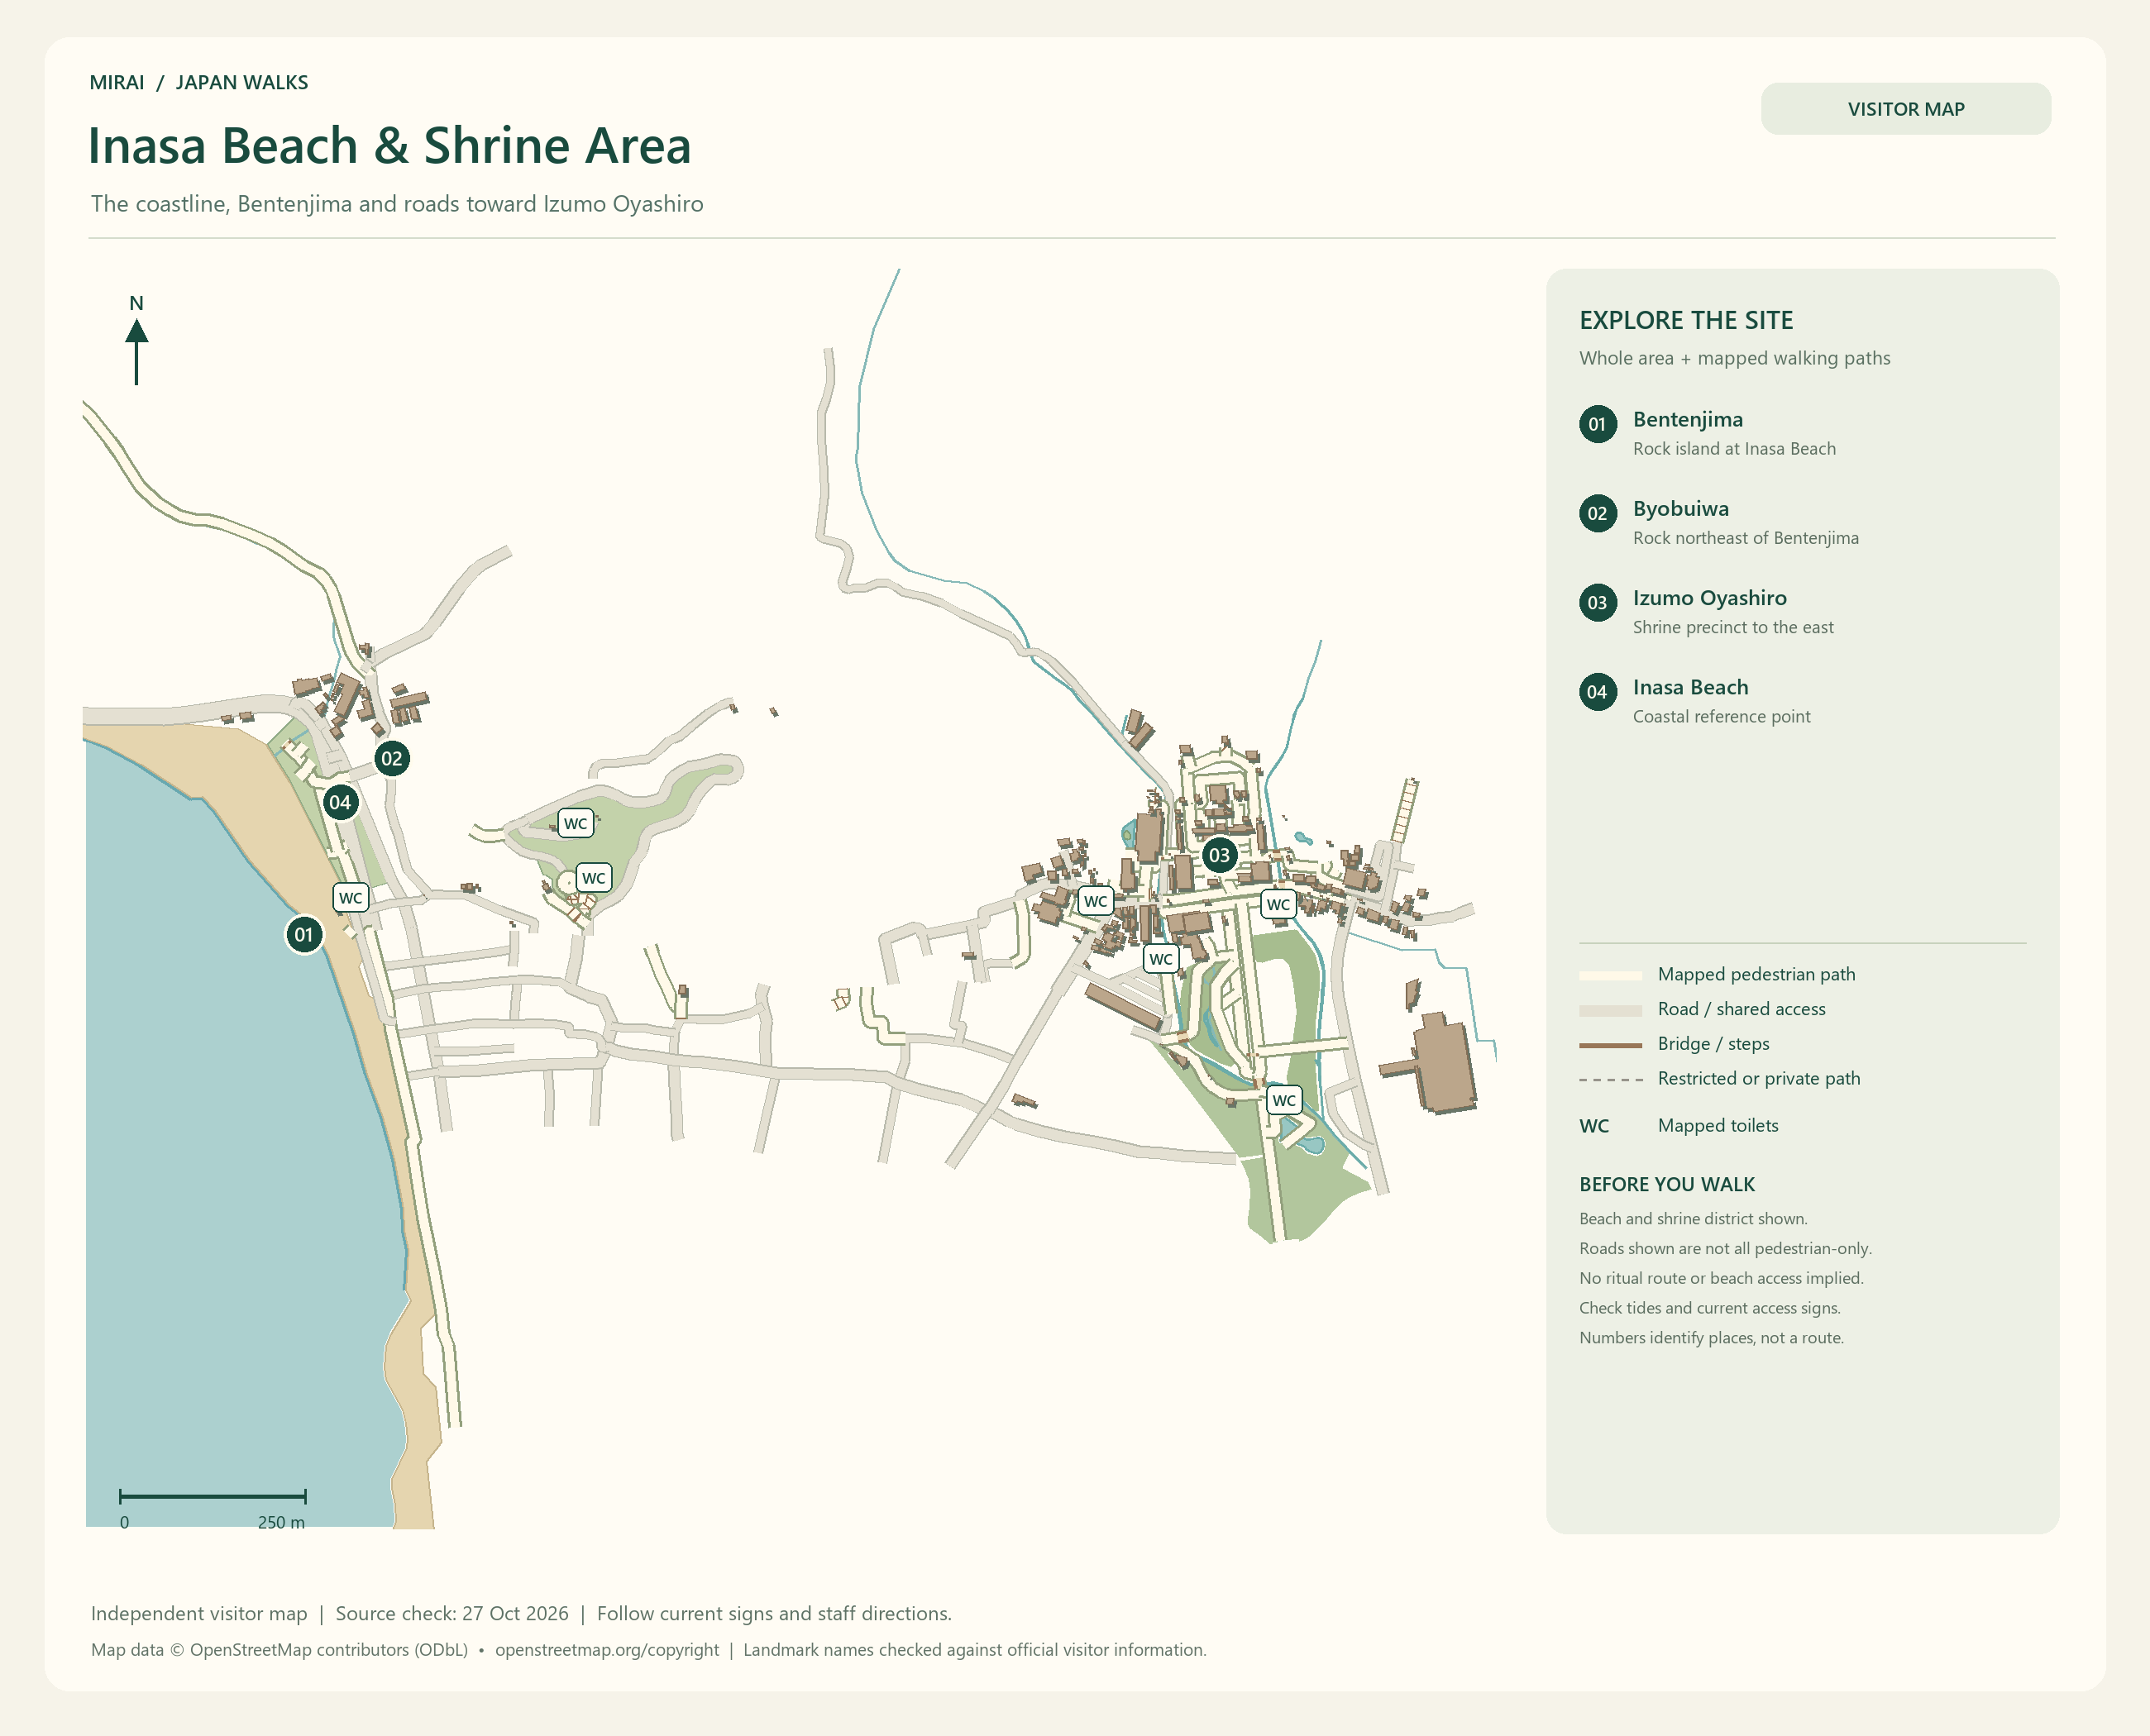Screen dimensions: 2150x1736
Task: Select legend badge 01 beside Bentenjima
Action: (x=1598, y=424)
